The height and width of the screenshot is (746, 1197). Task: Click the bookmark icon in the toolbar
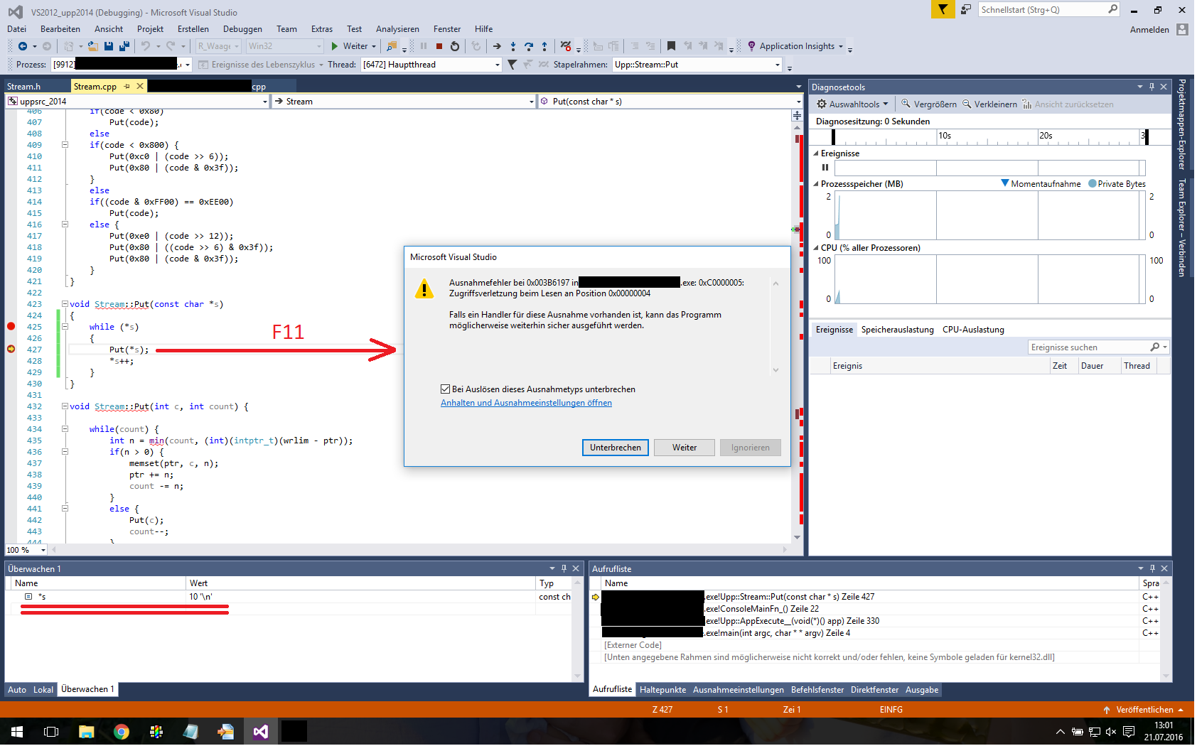point(671,46)
